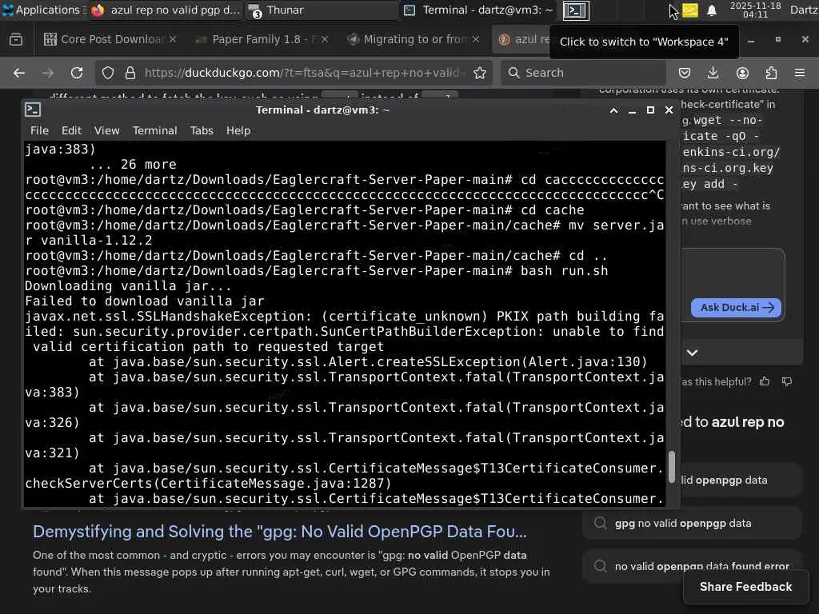Click thumbs down not helpful icon
Screen dimensions: 819x614
(787, 381)
